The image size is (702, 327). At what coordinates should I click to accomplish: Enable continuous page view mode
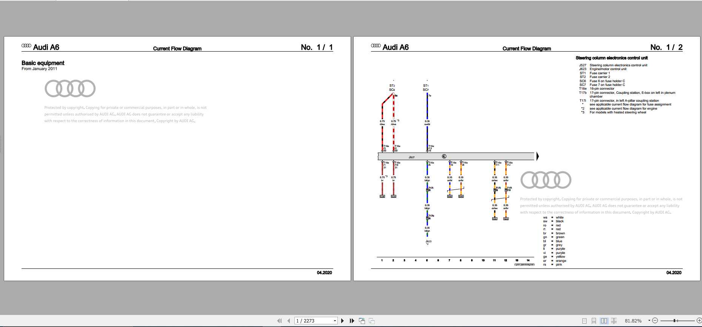tap(594, 321)
